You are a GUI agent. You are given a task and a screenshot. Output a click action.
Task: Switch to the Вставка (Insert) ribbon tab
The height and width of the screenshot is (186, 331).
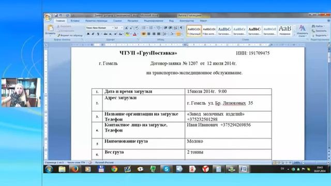(75, 21)
